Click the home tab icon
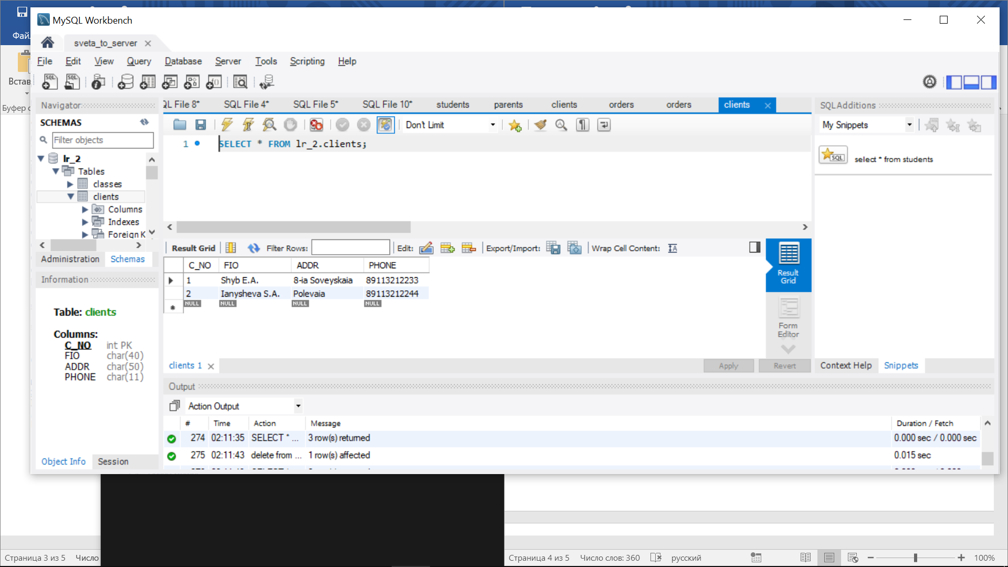The height and width of the screenshot is (567, 1008). [47, 43]
